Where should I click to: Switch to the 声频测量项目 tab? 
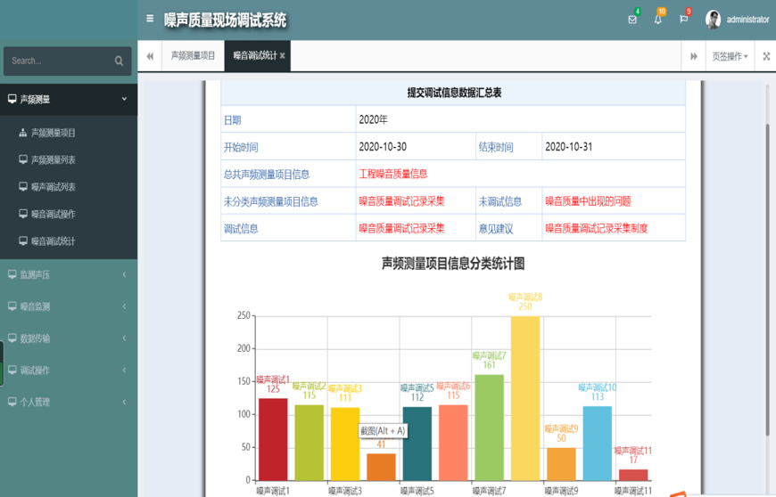(193, 56)
